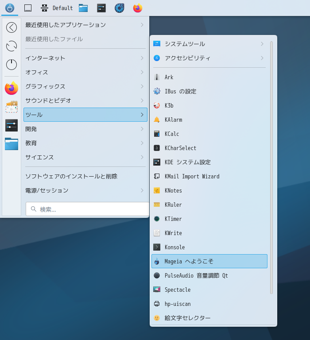The width and height of the screenshot is (310, 340).
Task: Open Mageia へようこそ entry
Action: click(x=209, y=261)
